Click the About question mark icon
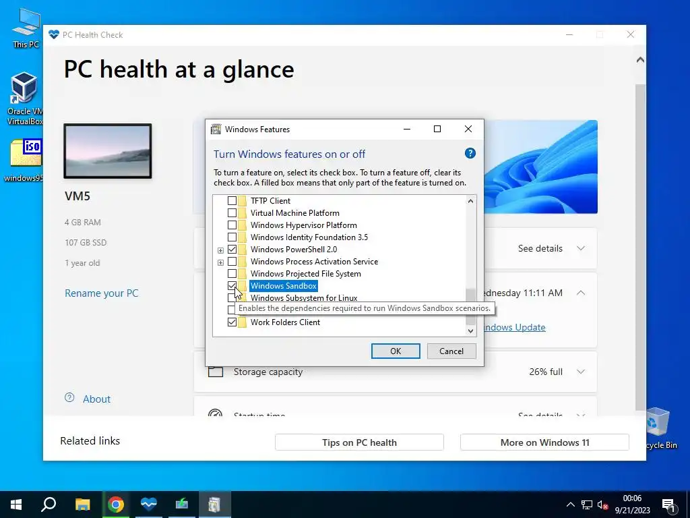690x518 pixels. 69,398
